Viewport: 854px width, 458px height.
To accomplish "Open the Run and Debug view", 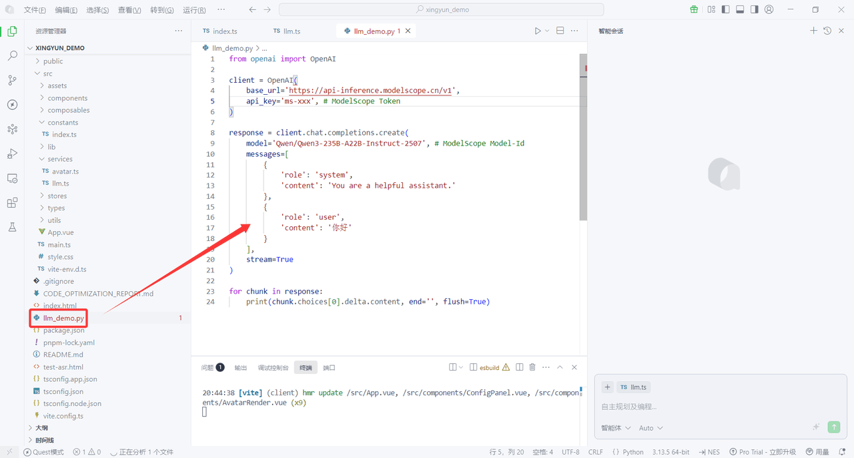I will [x=12, y=154].
